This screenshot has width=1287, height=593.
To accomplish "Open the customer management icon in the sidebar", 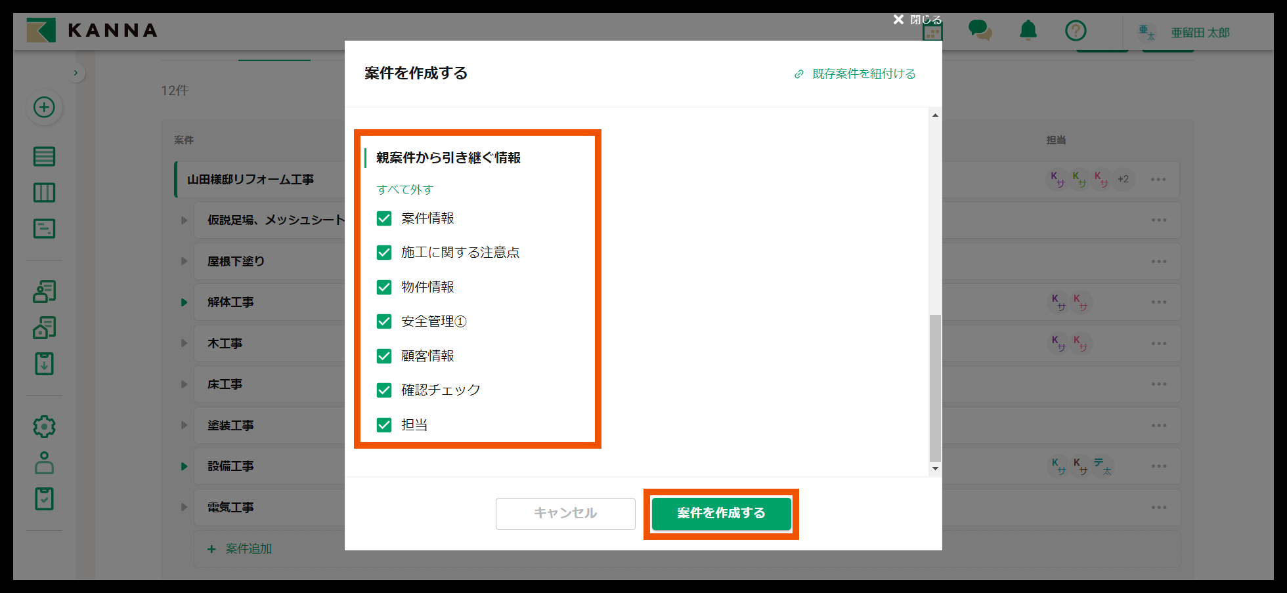I will 43,291.
